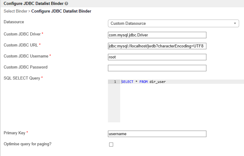Click the Datasource field label
Image resolution: width=244 pixels, height=156 pixels.
[14, 22]
